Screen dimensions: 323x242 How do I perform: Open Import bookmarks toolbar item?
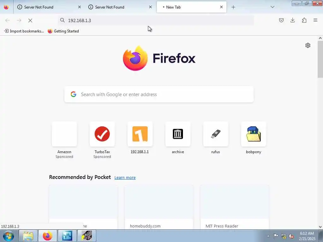click(24, 31)
